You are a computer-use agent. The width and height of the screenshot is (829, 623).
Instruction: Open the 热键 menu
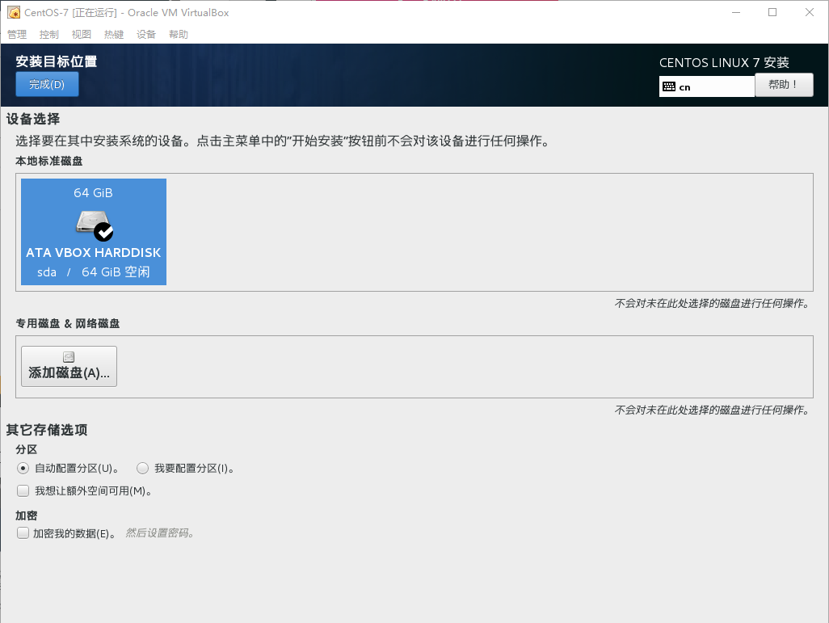coord(114,35)
